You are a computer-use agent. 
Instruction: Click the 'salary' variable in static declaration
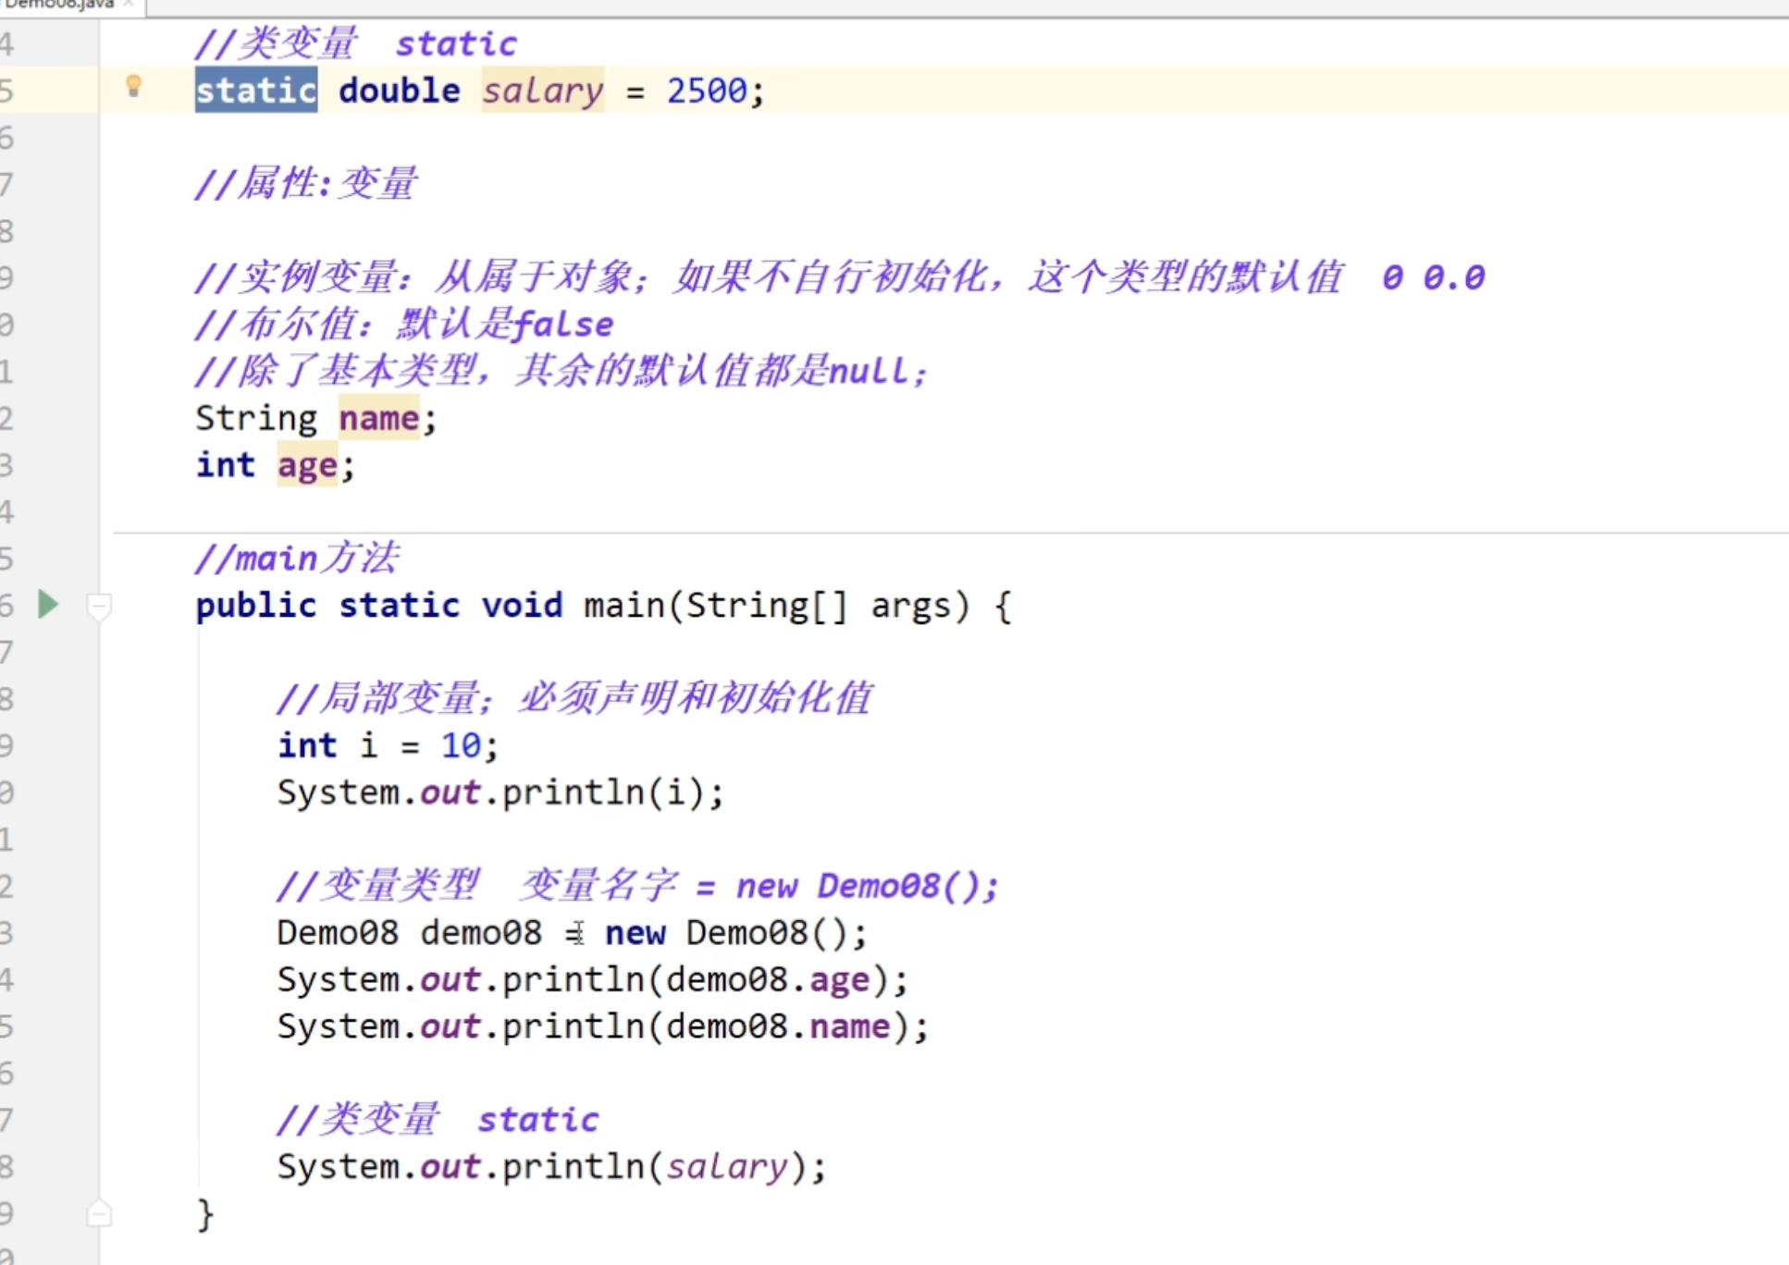(542, 91)
